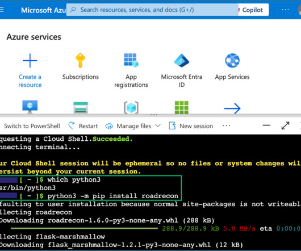This screenshot has width=301, height=251.
Task: Focus the Search resources, services, and docs field
Action: (x=152, y=10)
